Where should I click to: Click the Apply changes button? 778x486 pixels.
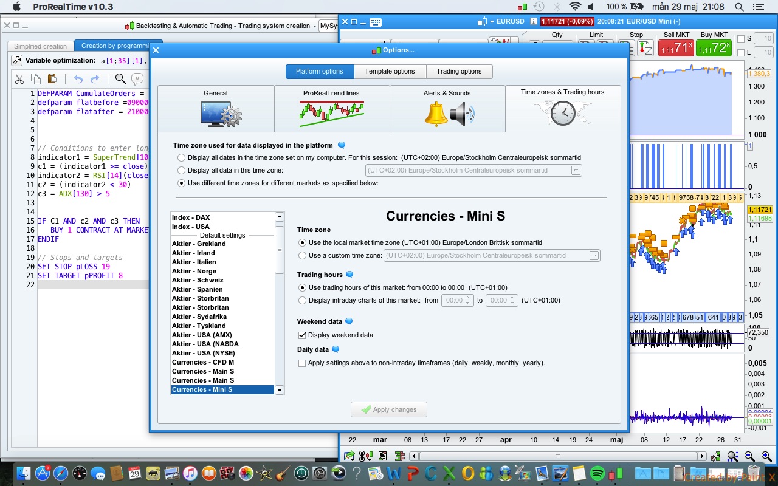(389, 409)
